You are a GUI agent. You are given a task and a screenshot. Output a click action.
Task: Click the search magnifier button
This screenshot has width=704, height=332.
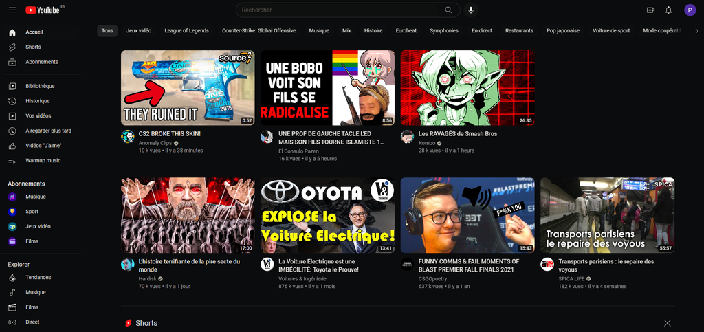click(x=448, y=10)
